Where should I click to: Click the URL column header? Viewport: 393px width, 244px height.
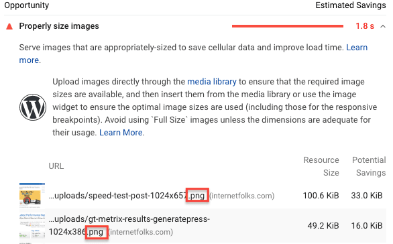[x=56, y=166]
